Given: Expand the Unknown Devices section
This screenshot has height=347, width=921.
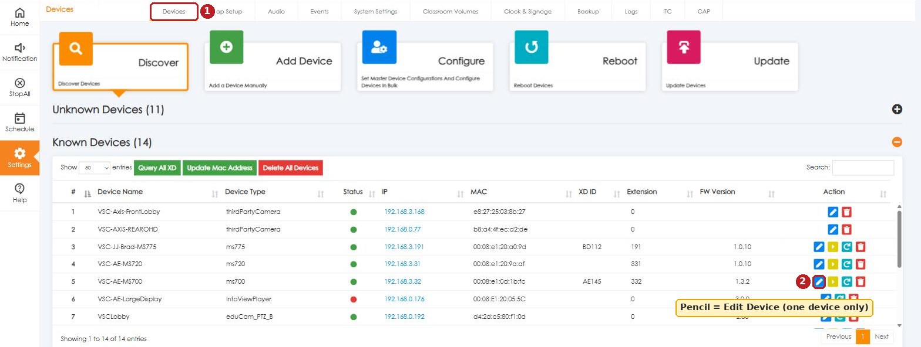Looking at the screenshot, I should [897, 109].
